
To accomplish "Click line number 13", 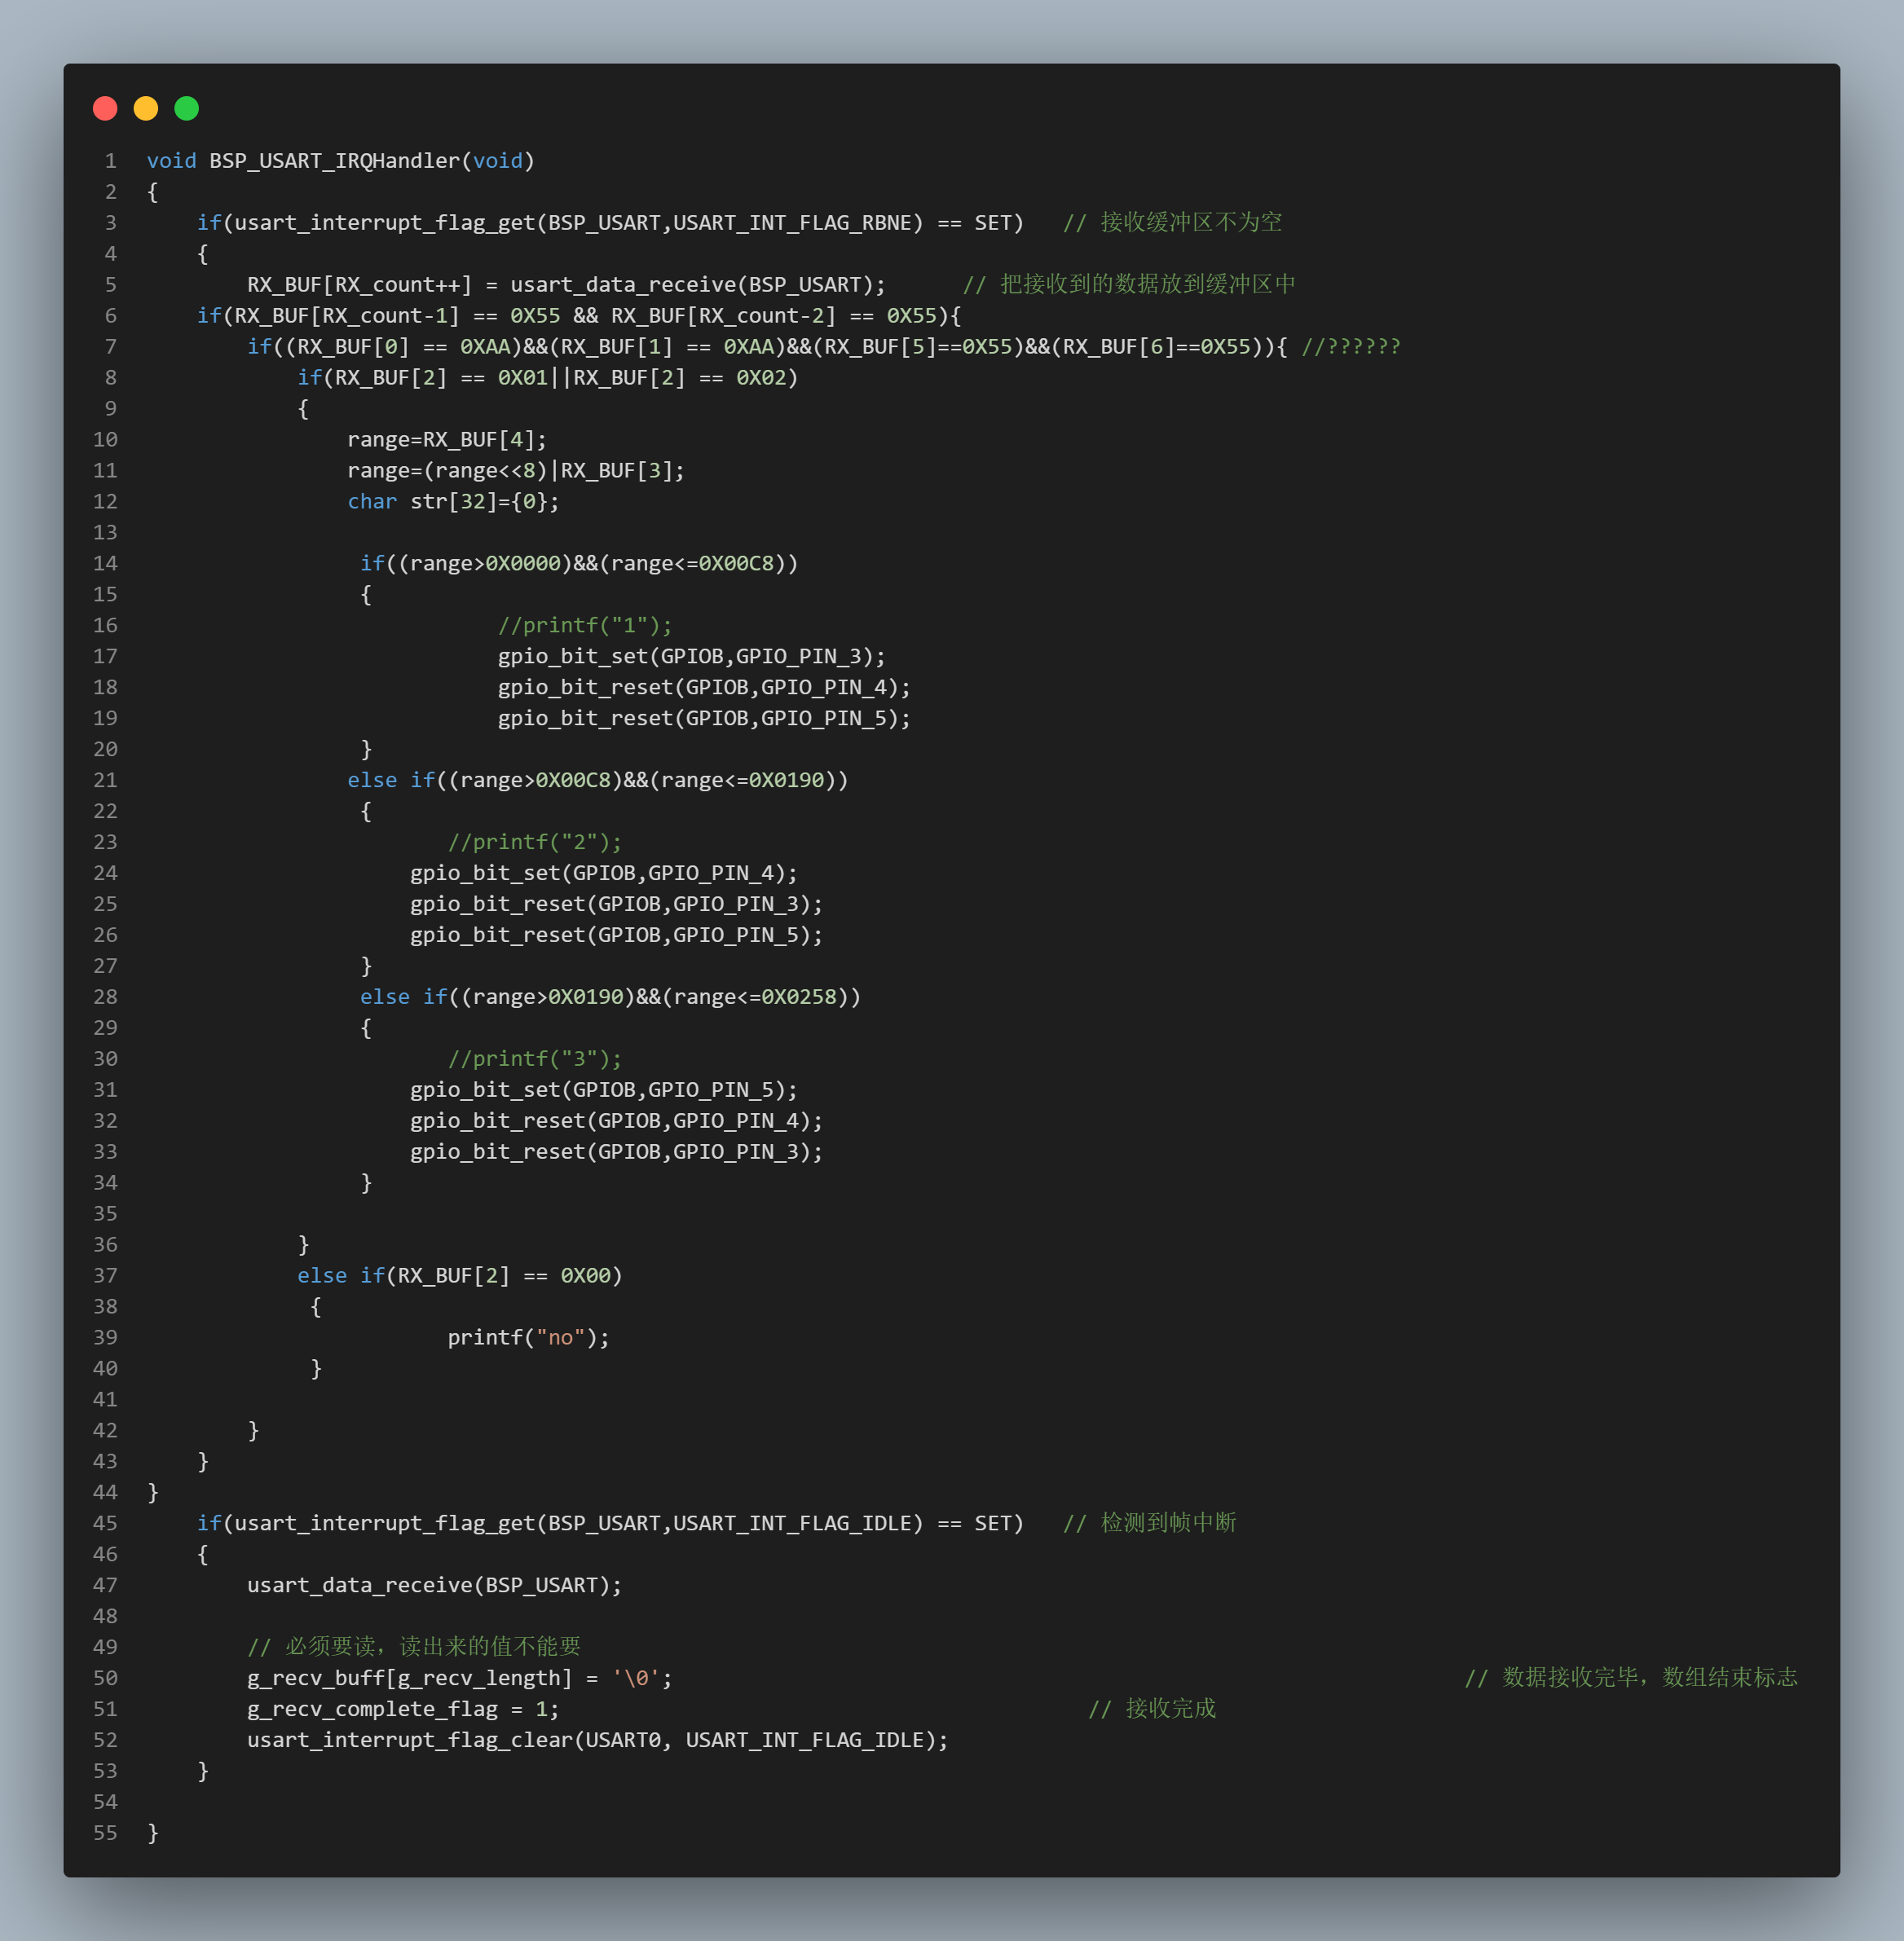I will [x=105, y=533].
